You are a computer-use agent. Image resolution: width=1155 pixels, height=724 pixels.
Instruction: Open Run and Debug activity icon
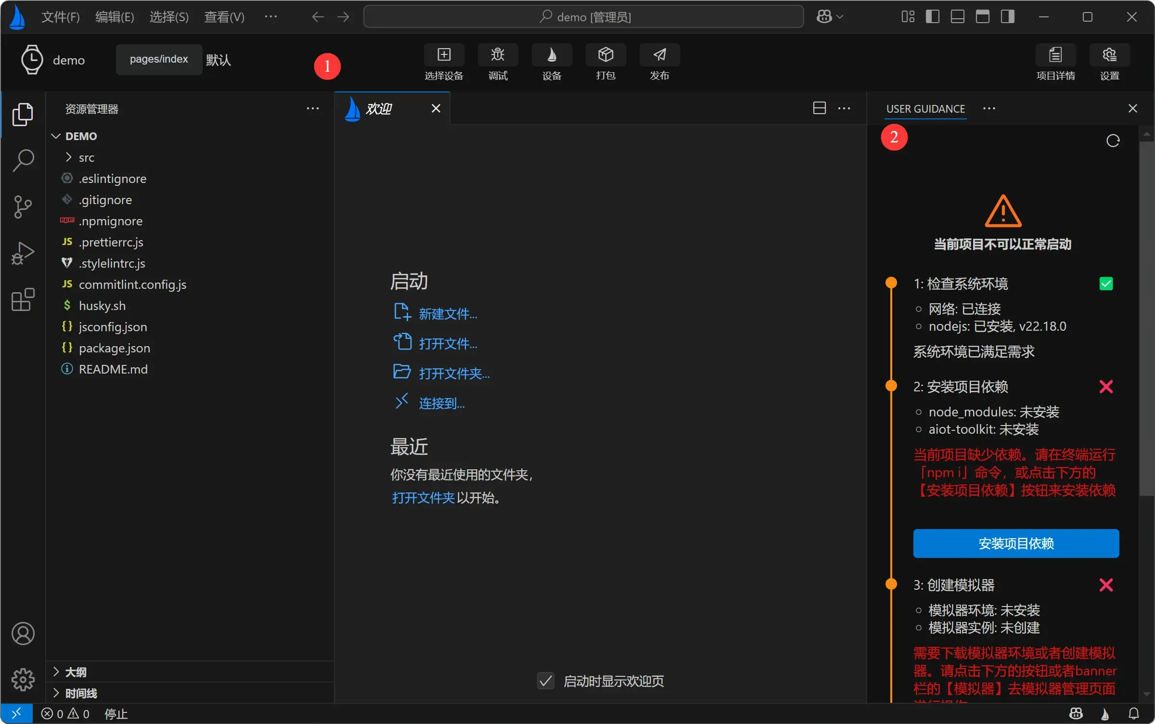(x=23, y=253)
